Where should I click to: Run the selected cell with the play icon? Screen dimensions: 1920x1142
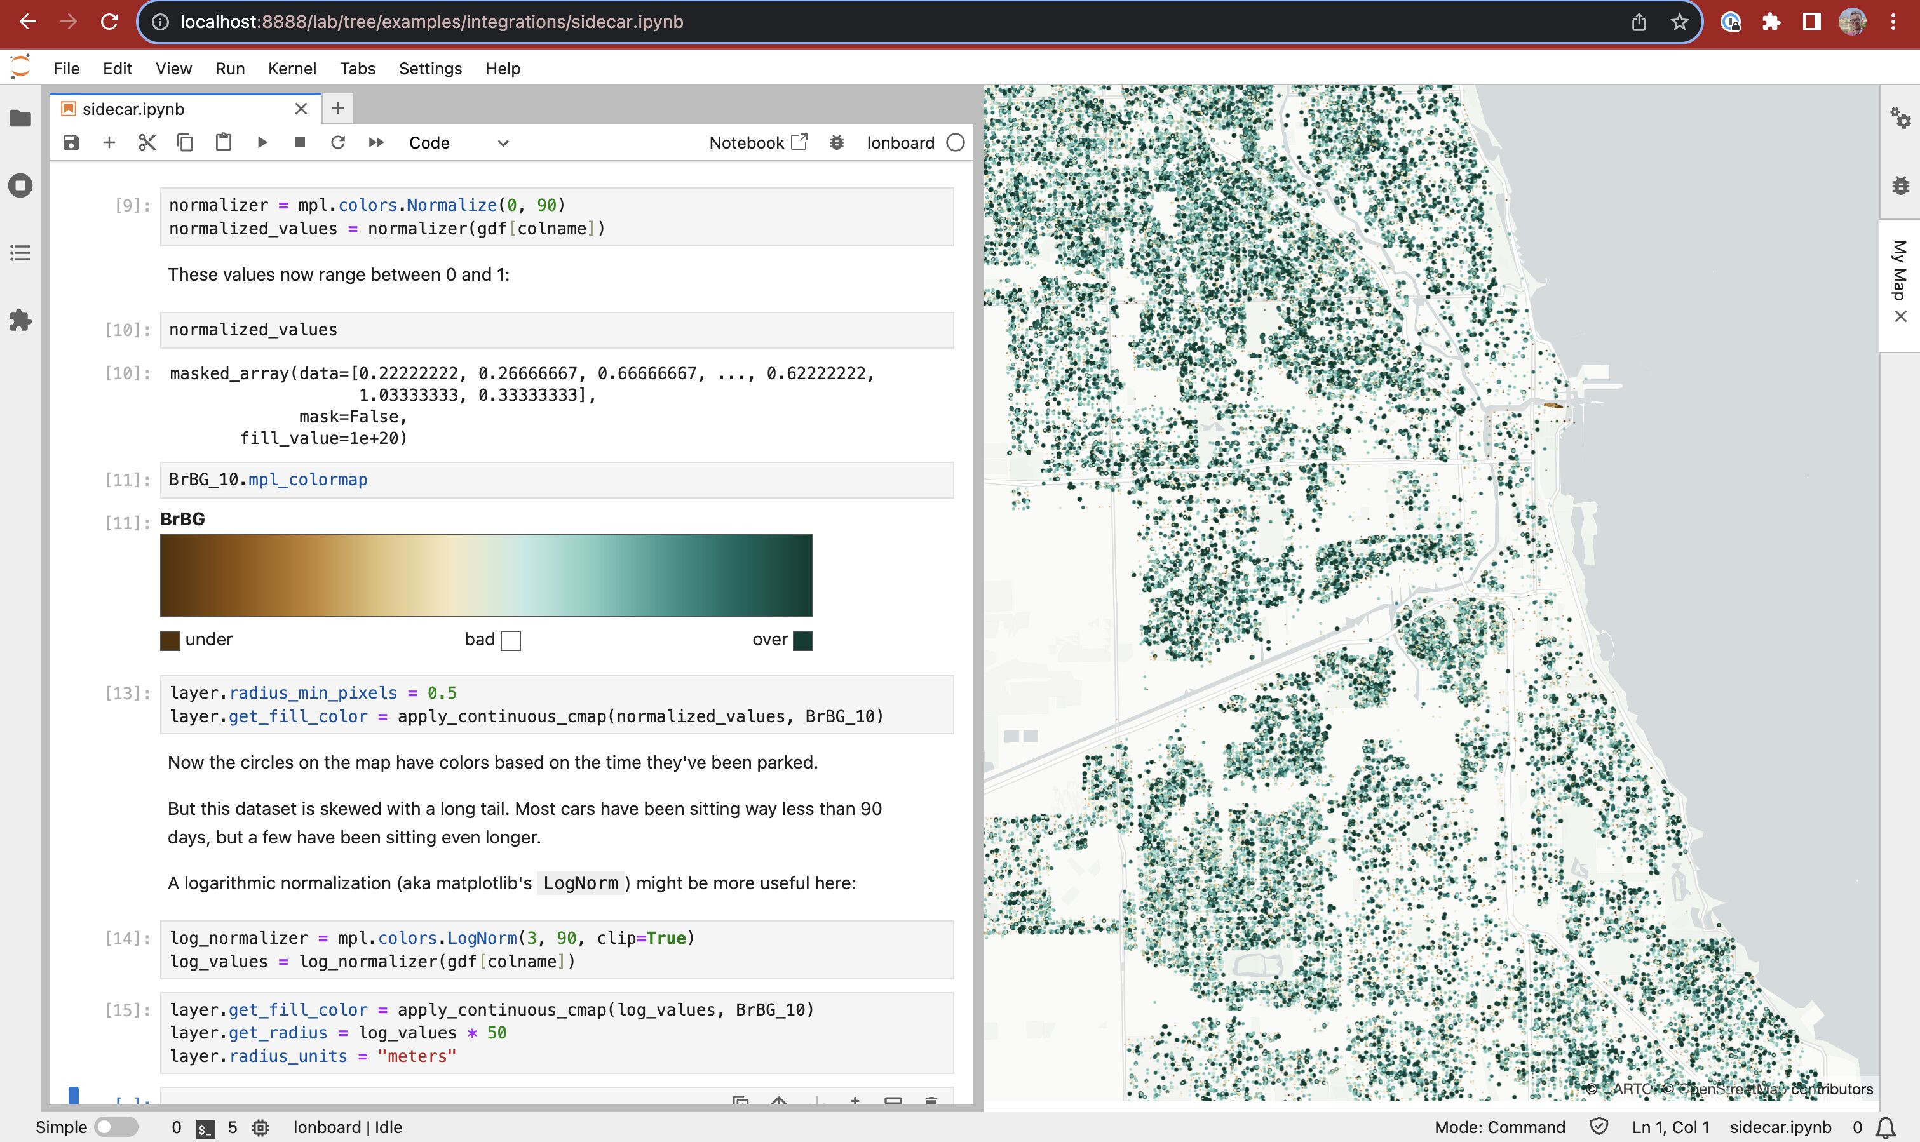262,142
